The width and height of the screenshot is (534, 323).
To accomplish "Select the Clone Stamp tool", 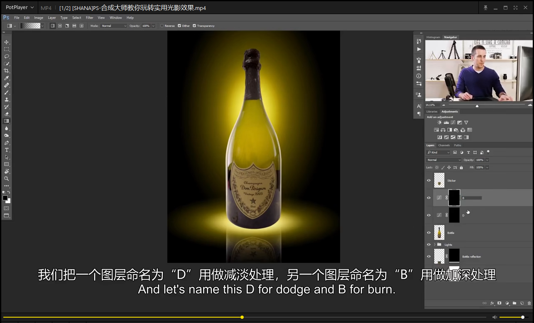I will 7,100.
